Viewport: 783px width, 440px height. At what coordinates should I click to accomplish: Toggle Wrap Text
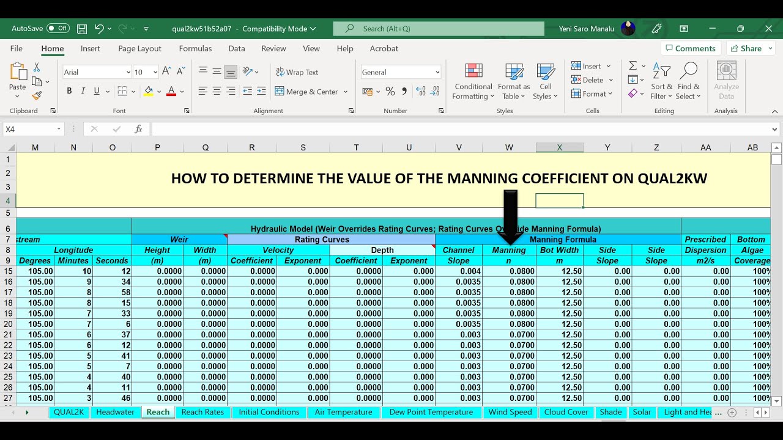pyautogui.click(x=297, y=72)
